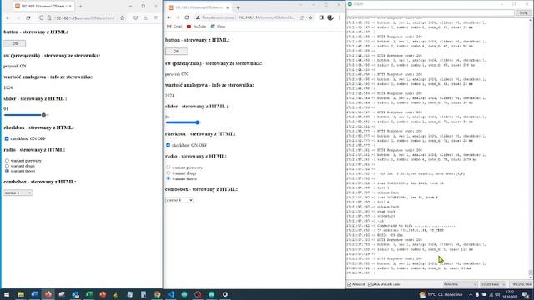The width and height of the screenshot is (534, 300).
Task: Select 'wariant drugi' radio in Firefox
Action: tap(7, 166)
